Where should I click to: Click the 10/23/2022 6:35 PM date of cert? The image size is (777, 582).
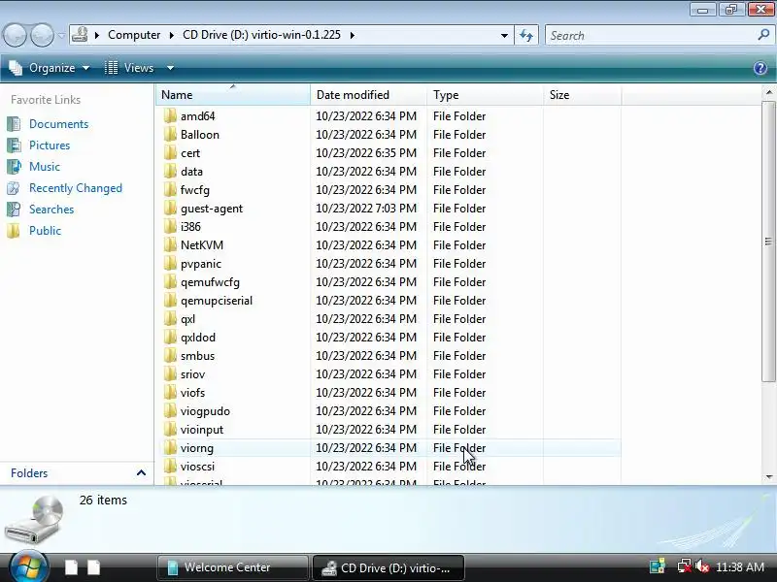(x=366, y=153)
